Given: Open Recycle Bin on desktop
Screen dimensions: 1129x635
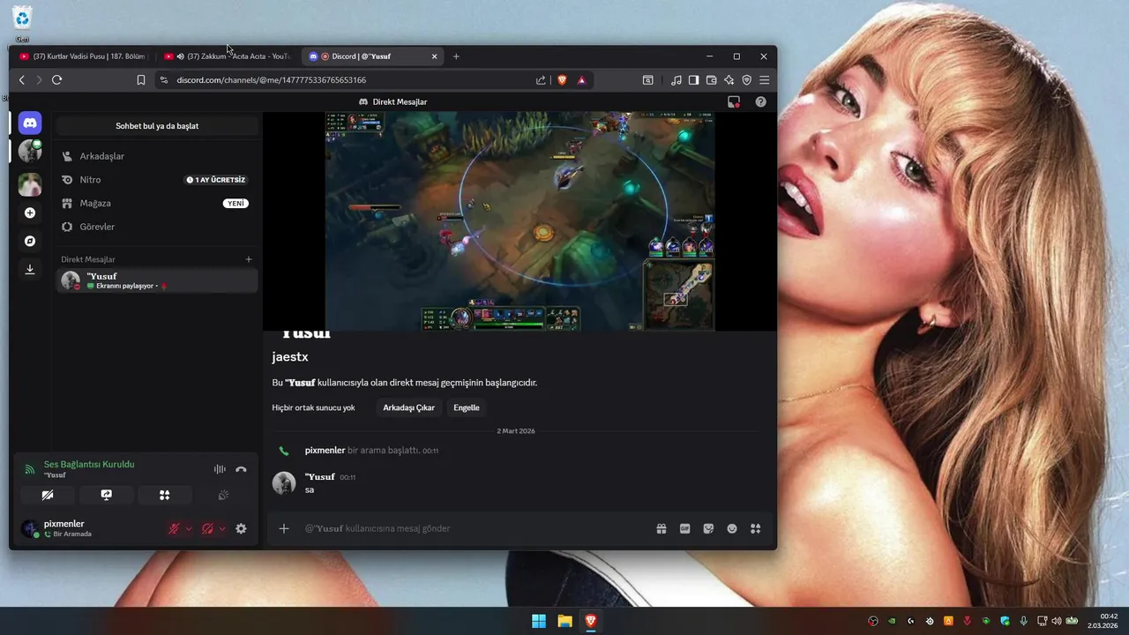Looking at the screenshot, I should (x=22, y=23).
